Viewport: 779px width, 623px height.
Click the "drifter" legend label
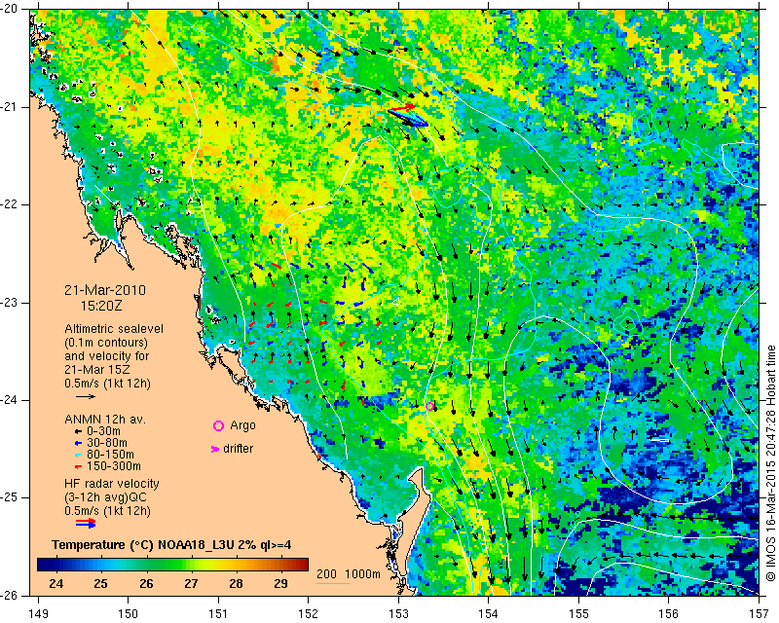(x=238, y=449)
